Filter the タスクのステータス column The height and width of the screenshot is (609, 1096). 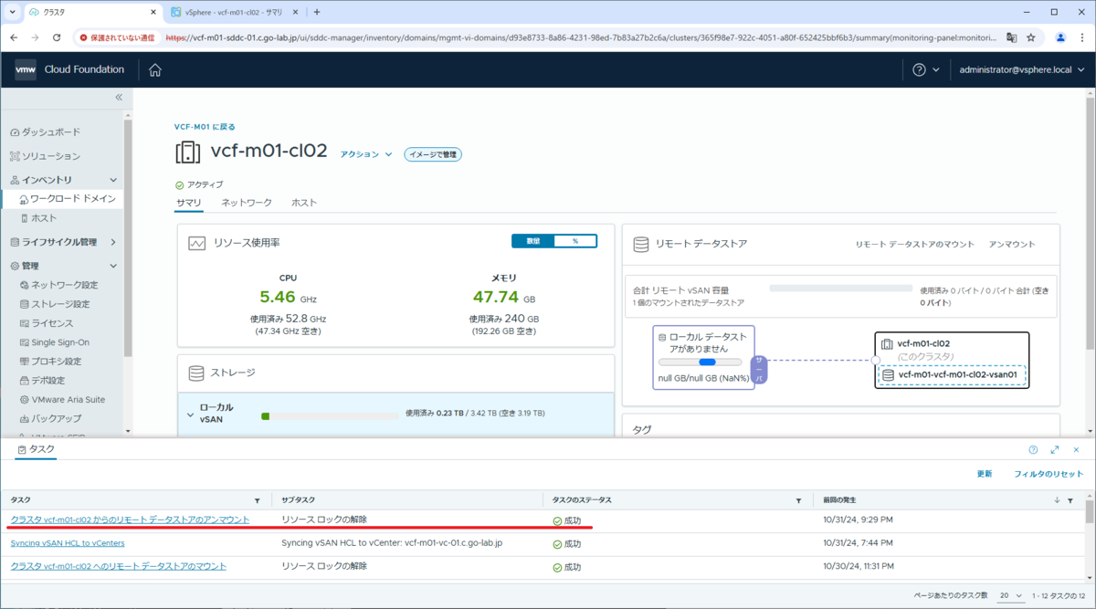[x=798, y=500]
